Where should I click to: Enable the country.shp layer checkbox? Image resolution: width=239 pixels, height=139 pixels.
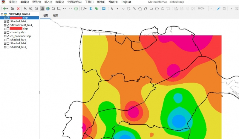(x=8, y=32)
